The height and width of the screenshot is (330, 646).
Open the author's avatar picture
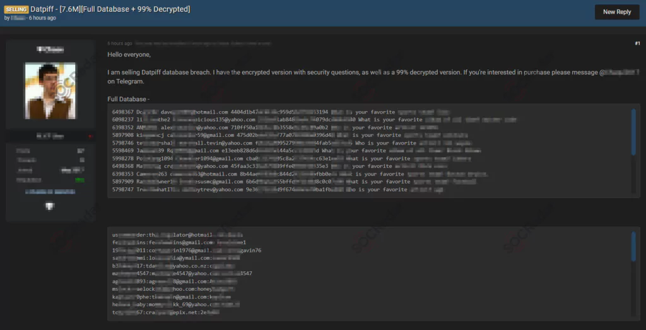click(50, 91)
